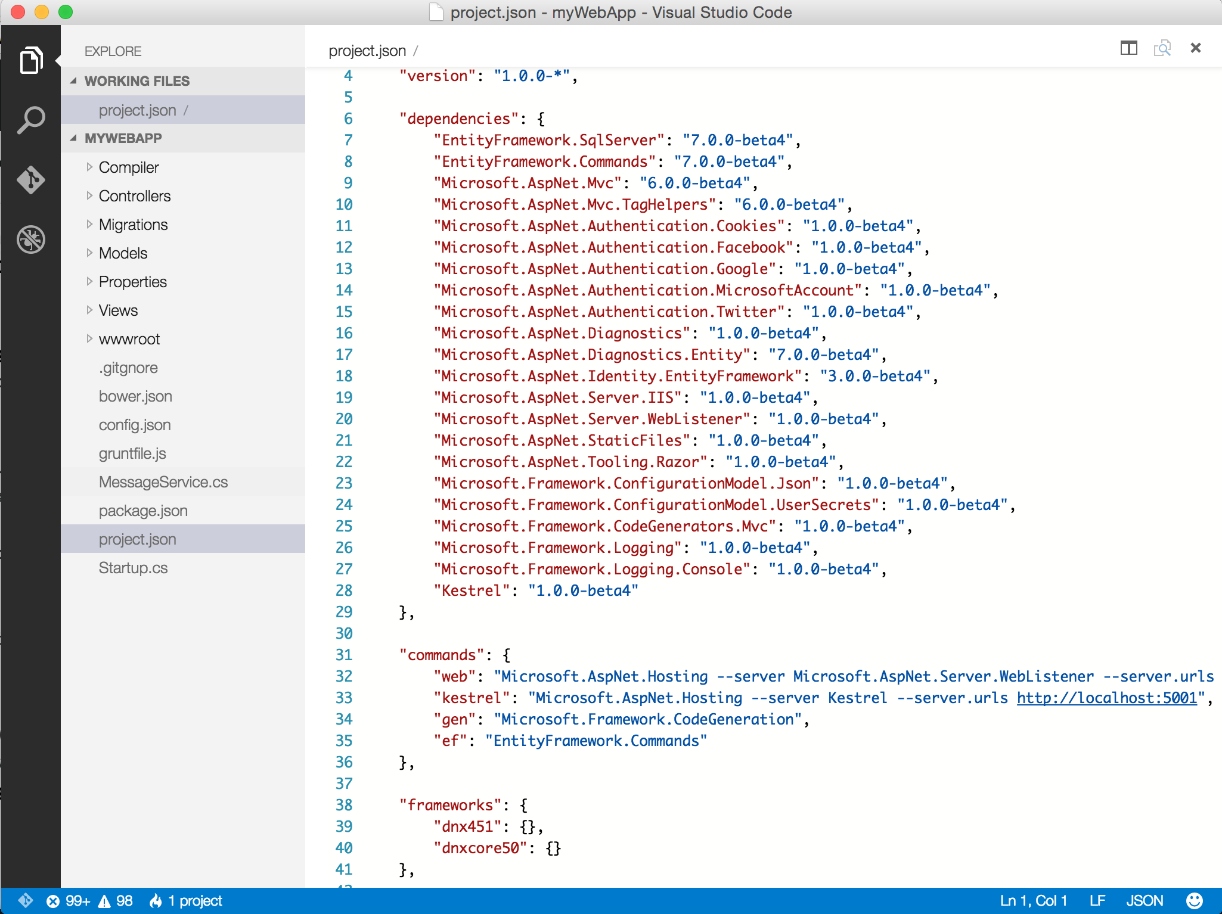Click the flame '1 project' status item

(185, 900)
